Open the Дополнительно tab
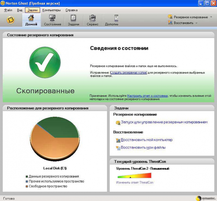 [x=112, y=20]
